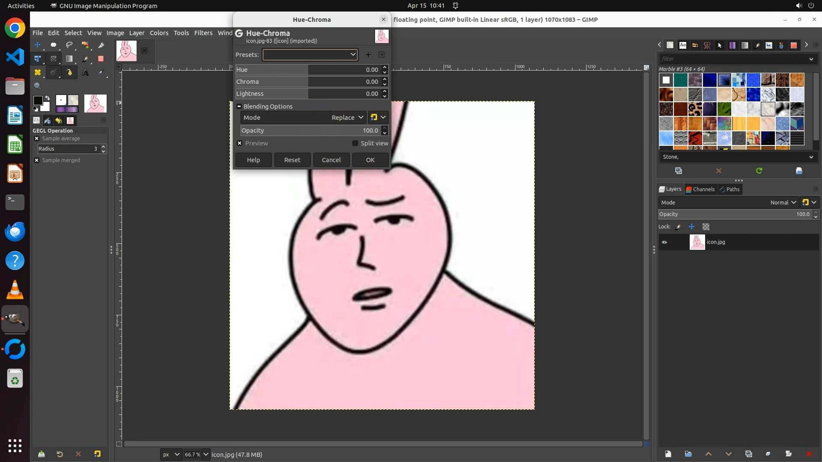822x462 pixels.
Task: Switch to the Channels tab
Action: [700, 190]
